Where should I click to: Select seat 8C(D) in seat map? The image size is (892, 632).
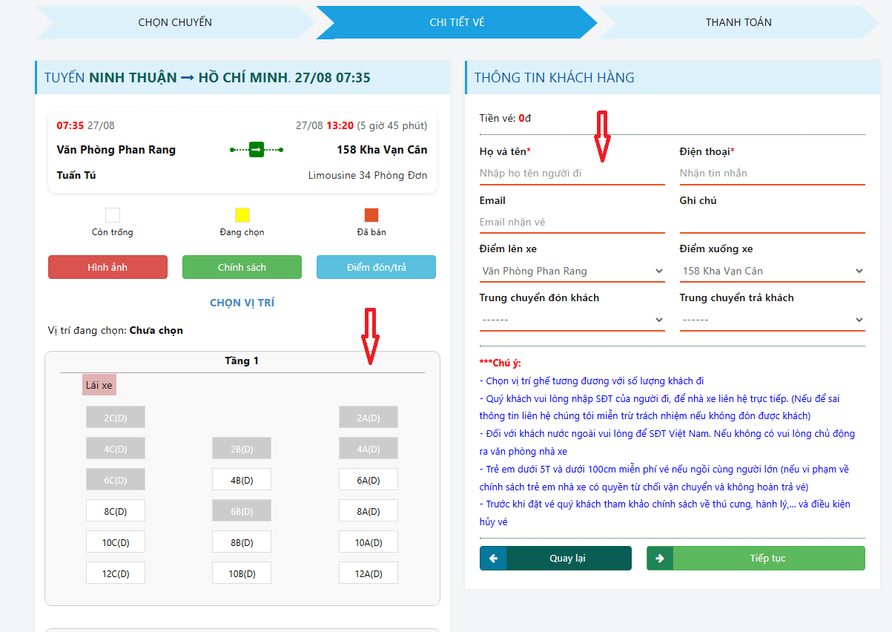[116, 511]
